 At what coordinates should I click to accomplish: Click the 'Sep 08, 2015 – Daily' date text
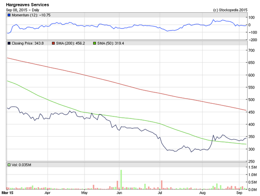(23, 10)
